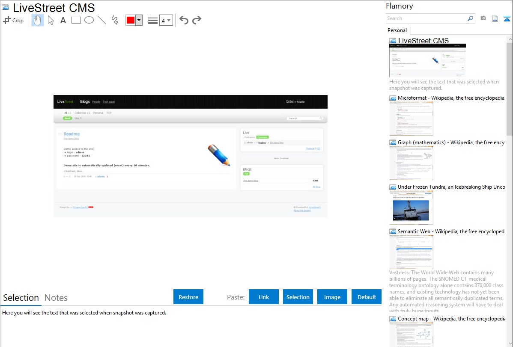
Task: Click the Enter link in snapshot header
Action: (290, 101)
